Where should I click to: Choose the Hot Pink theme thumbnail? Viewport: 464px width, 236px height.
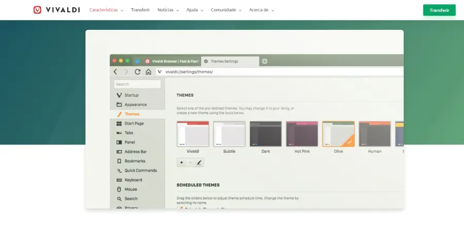[302, 134]
